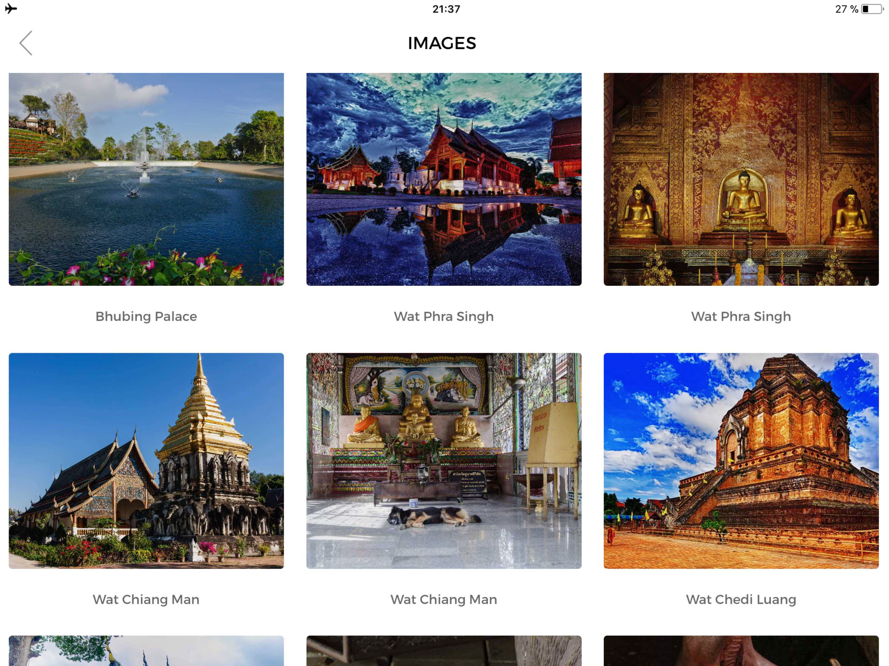Open the three golden Buddhas interior photo
Image resolution: width=889 pixels, height=666 pixels.
coord(741,179)
